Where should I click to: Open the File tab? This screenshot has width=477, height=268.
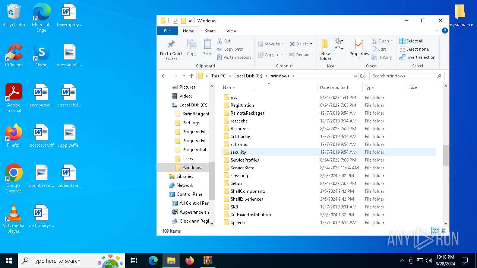tap(167, 31)
